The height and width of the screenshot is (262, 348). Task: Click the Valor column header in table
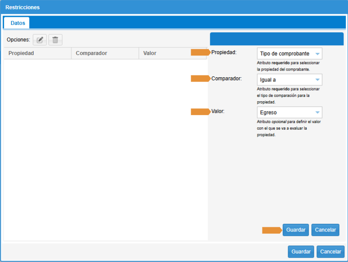pos(172,53)
